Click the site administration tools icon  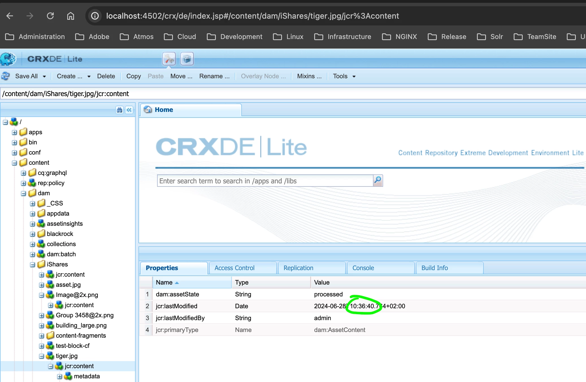pyautogui.click(x=169, y=59)
